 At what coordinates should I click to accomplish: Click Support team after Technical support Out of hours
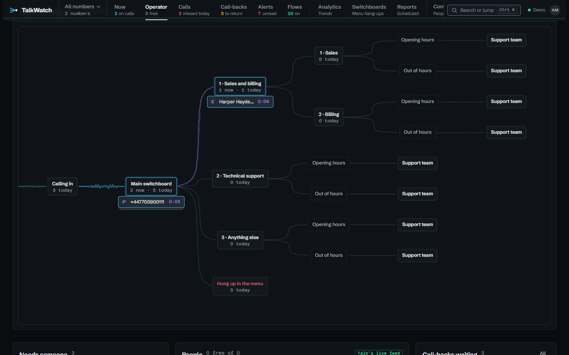click(417, 194)
